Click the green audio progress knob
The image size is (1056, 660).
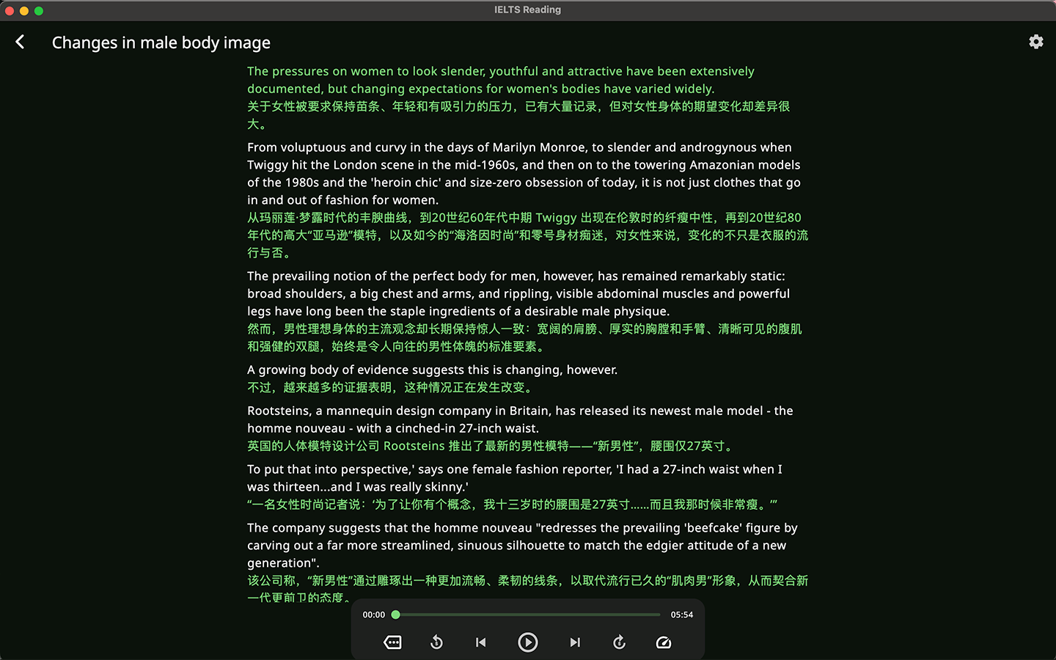[x=396, y=615]
